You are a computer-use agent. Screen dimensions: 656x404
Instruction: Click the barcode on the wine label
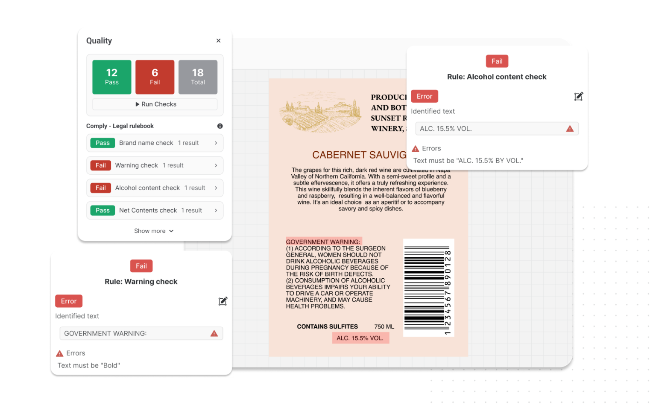(428, 288)
